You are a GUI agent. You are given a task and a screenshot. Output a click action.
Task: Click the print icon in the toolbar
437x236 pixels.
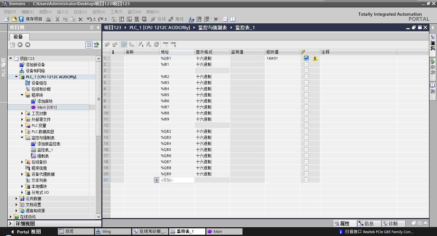coord(48,19)
